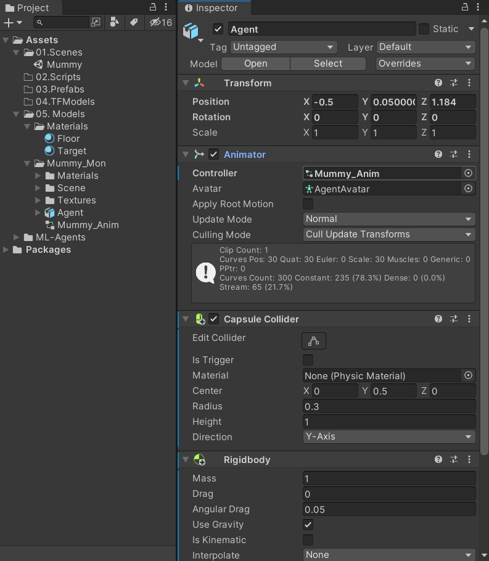Image resolution: width=489 pixels, height=561 pixels.
Task: Open Animator component context menu
Action: (469, 154)
